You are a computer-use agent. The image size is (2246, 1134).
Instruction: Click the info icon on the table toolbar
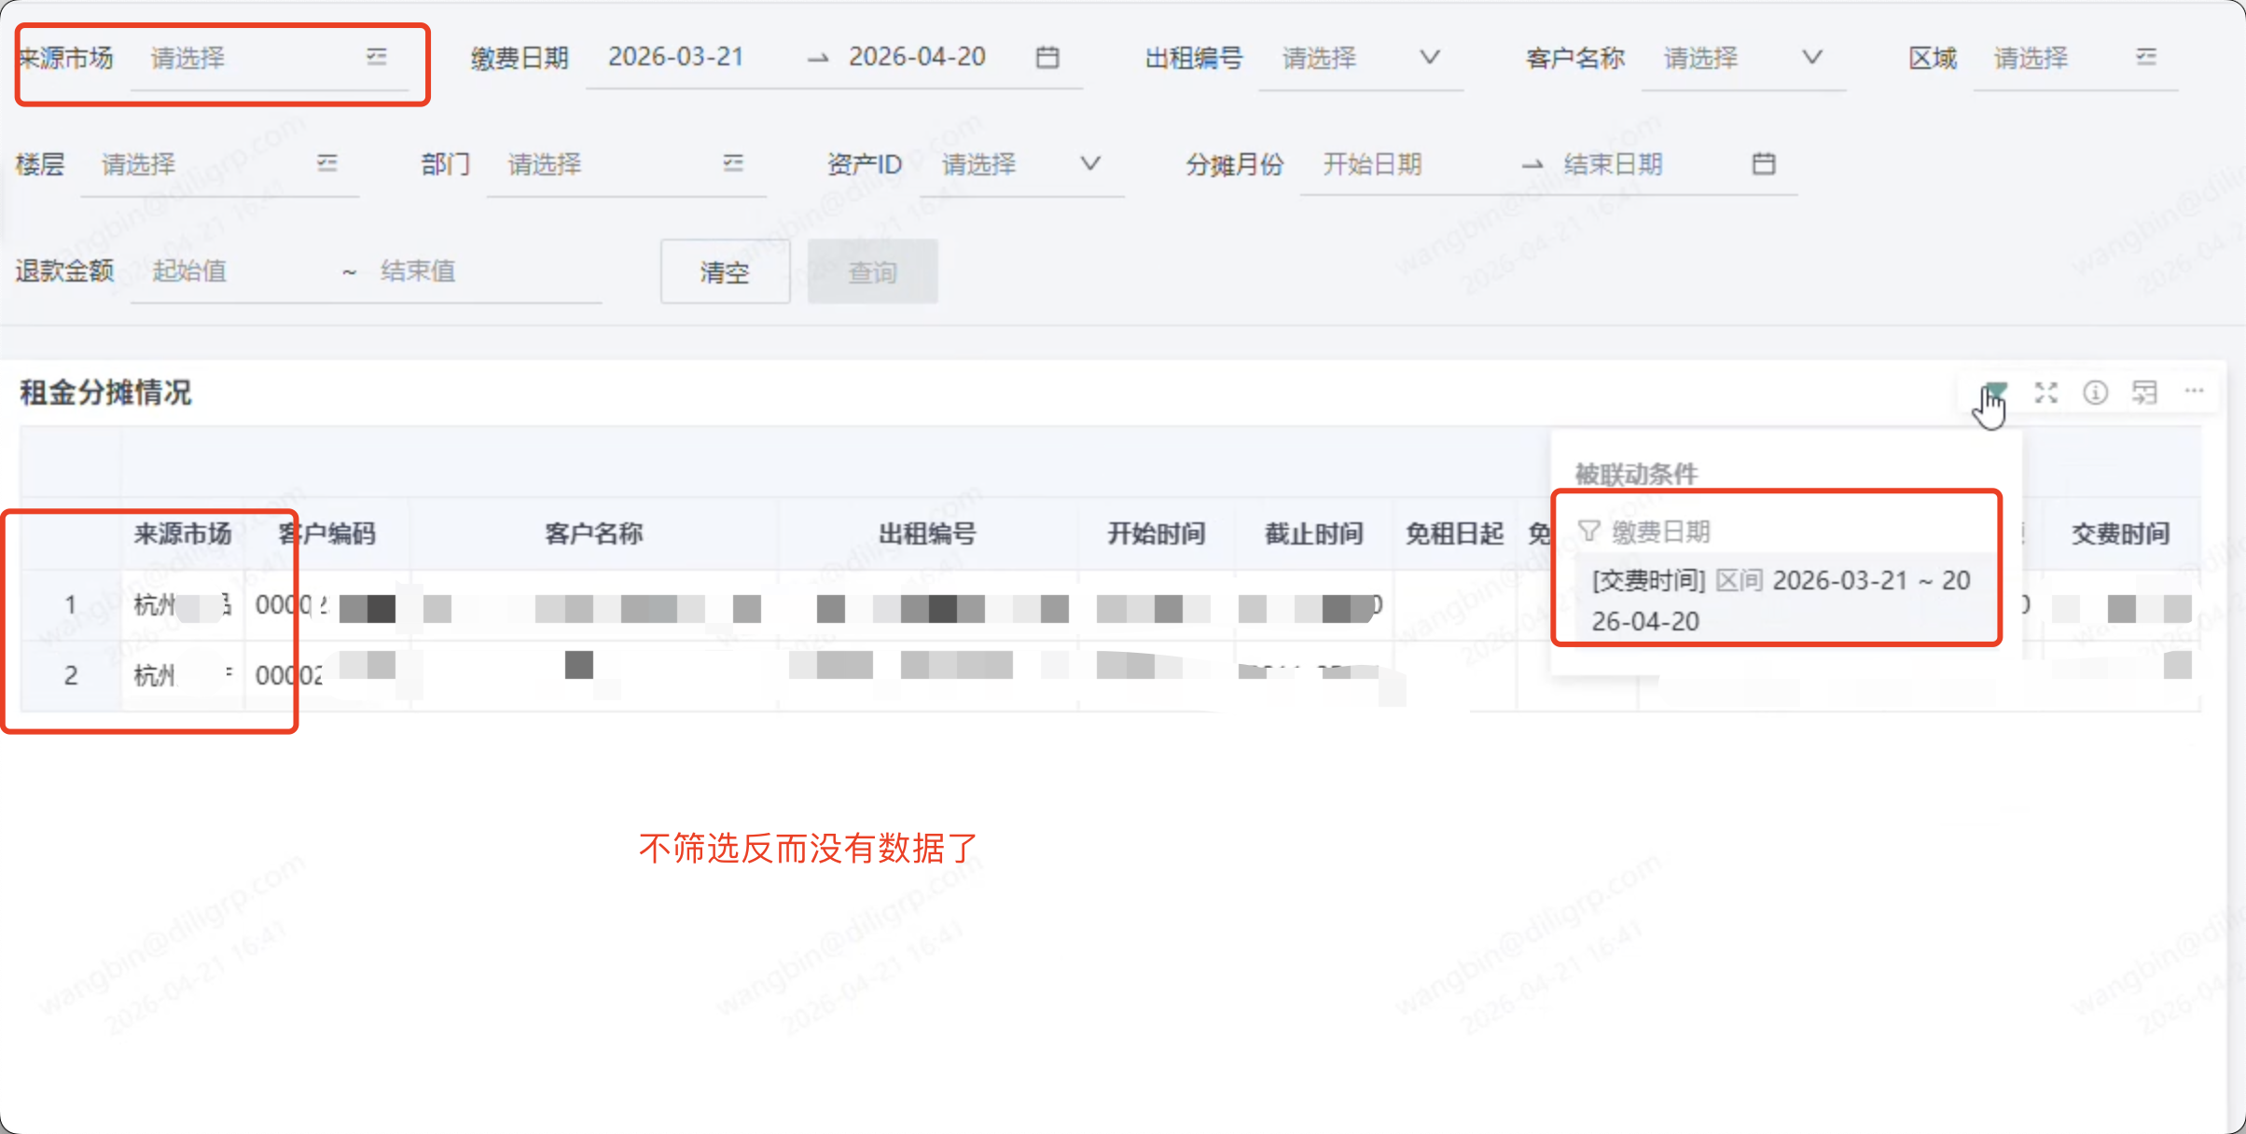2096,392
